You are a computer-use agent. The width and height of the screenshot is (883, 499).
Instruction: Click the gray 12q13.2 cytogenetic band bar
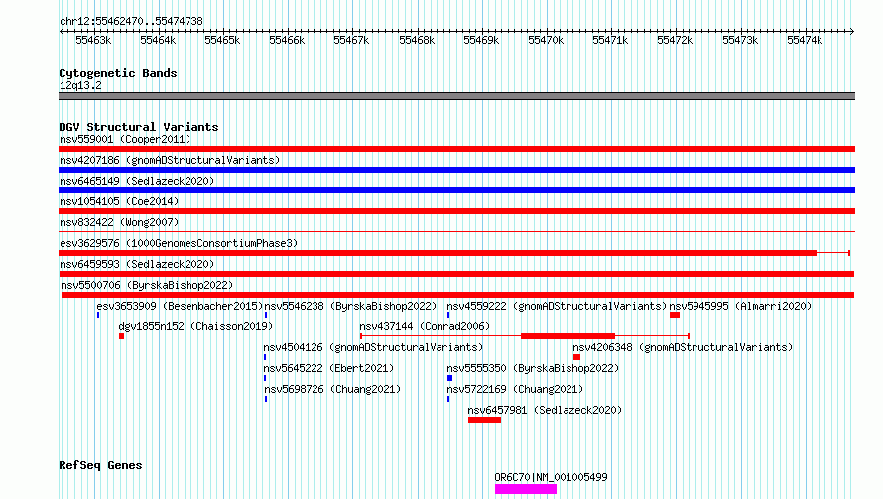[456, 96]
